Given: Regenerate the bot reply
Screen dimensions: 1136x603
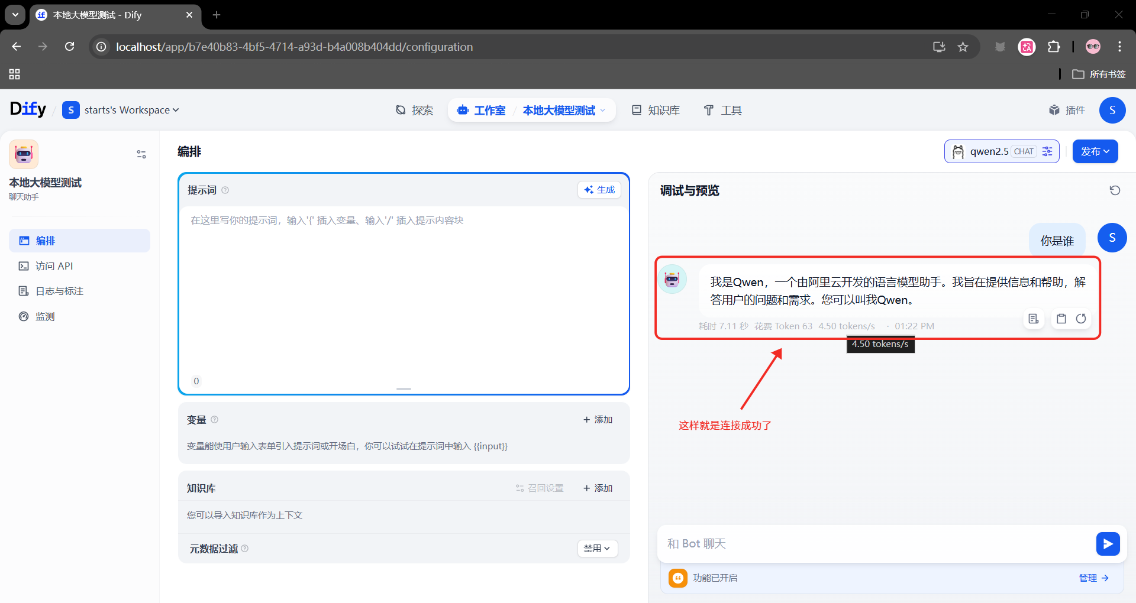Looking at the screenshot, I should 1081,319.
